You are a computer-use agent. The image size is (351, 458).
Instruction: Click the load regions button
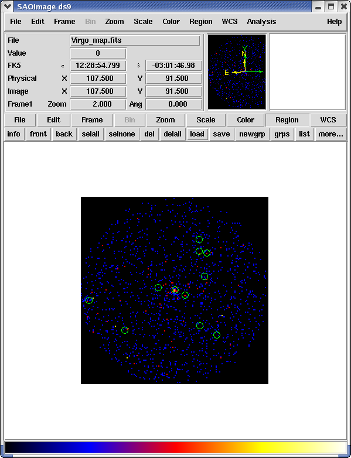pyautogui.click(x=197, y=134)
